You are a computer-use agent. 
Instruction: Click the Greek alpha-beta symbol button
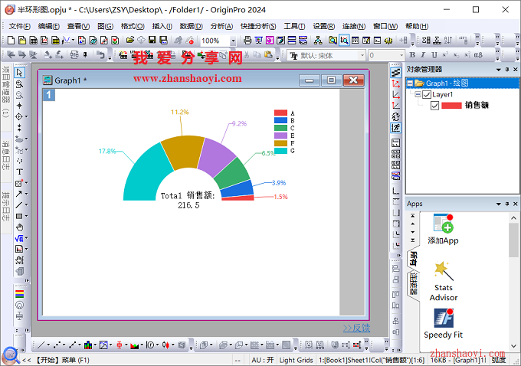[x=478, y=55]
